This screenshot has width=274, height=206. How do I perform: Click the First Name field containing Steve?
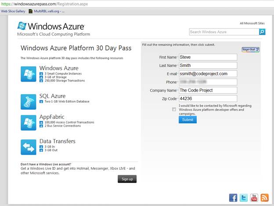click(208, 57)
